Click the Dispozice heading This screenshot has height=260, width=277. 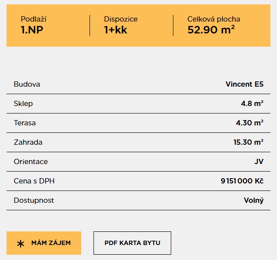click(121, 19)
